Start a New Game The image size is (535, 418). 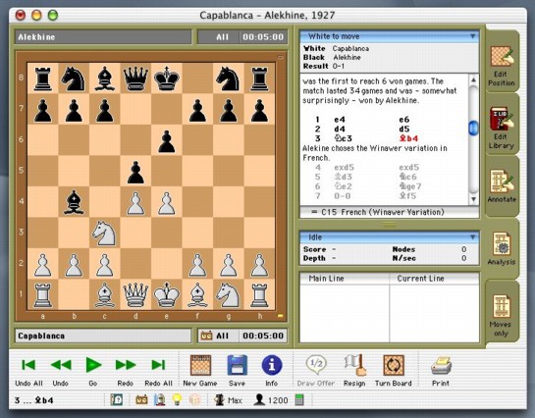point(200,370)
